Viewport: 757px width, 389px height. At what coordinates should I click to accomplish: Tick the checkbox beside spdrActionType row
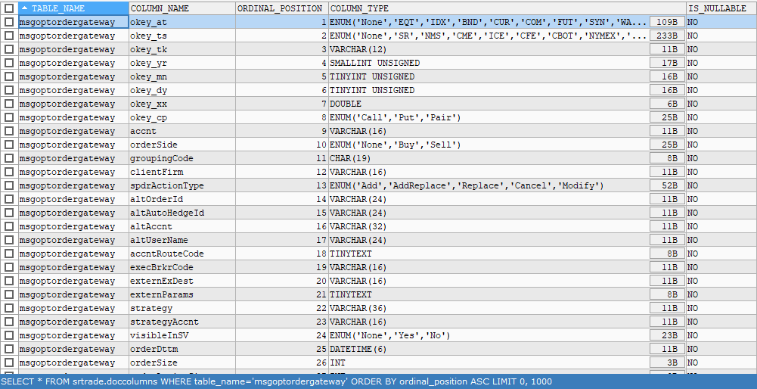click(9, 185)
